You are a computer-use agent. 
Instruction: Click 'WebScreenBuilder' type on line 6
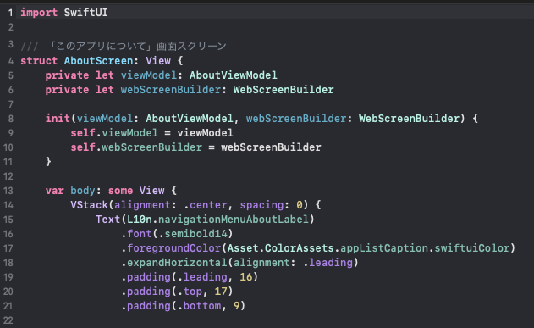coord(284,90)
